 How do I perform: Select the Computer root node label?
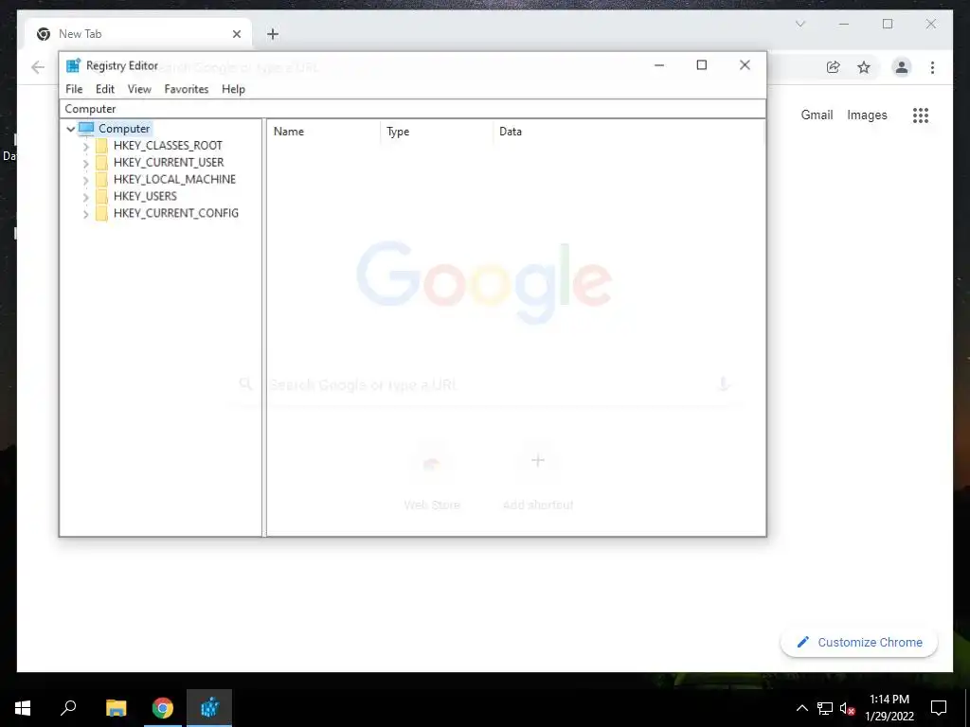coord(124,129)
